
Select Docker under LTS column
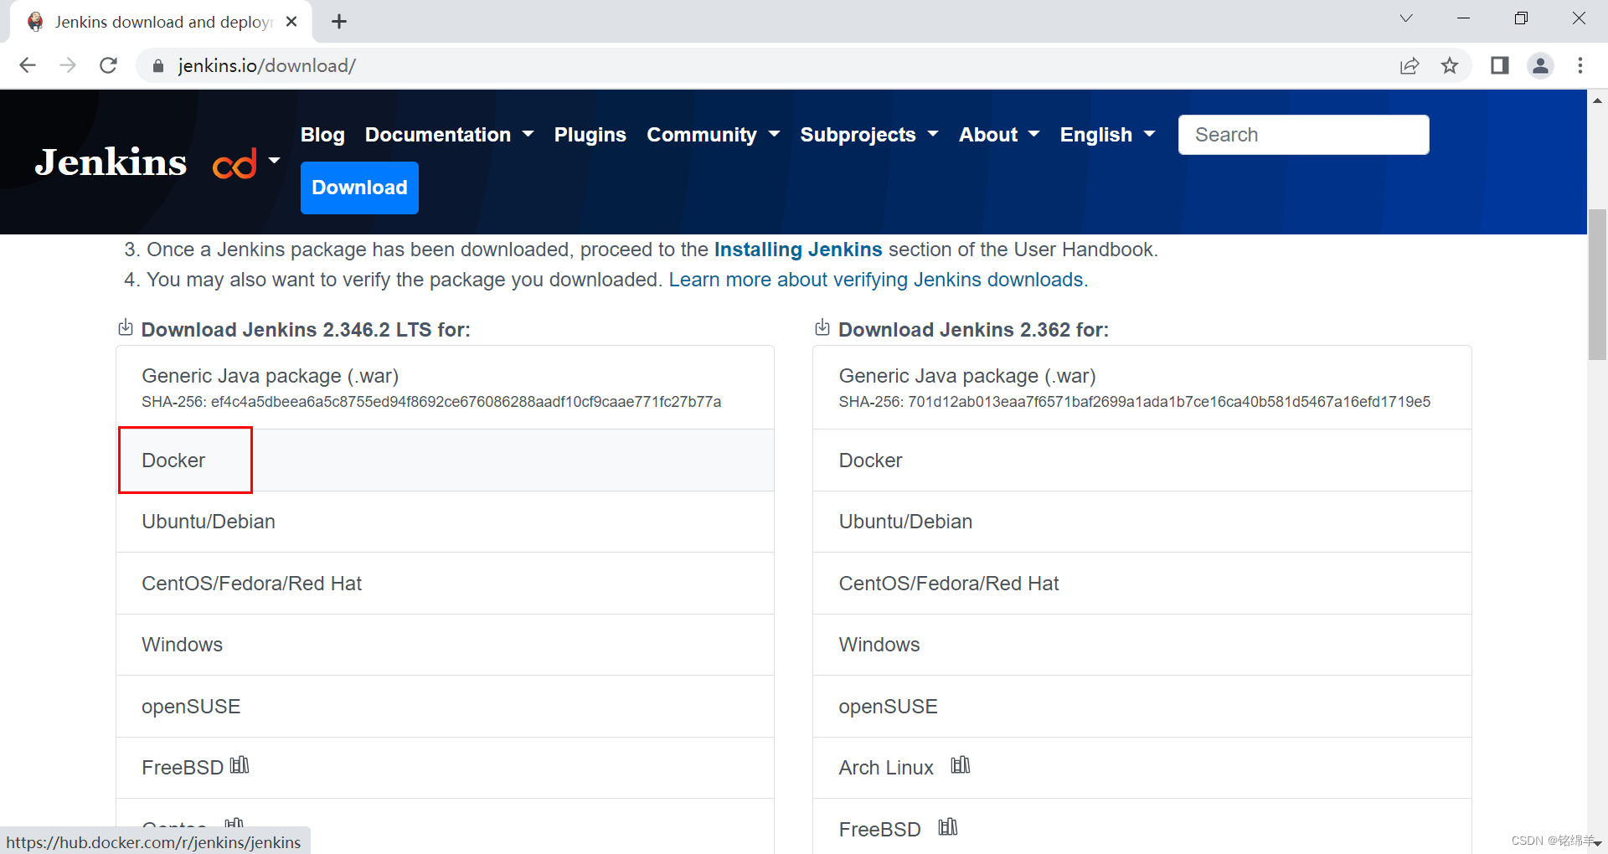tap(445, 460)
